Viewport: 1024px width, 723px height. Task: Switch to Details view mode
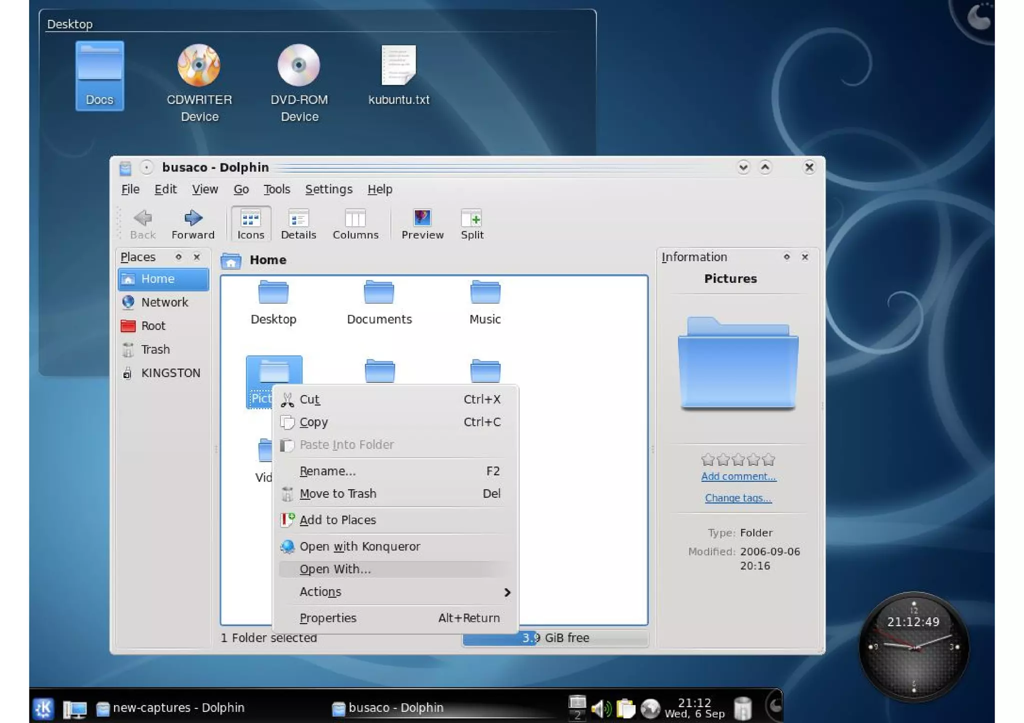[x=298, y=223]
